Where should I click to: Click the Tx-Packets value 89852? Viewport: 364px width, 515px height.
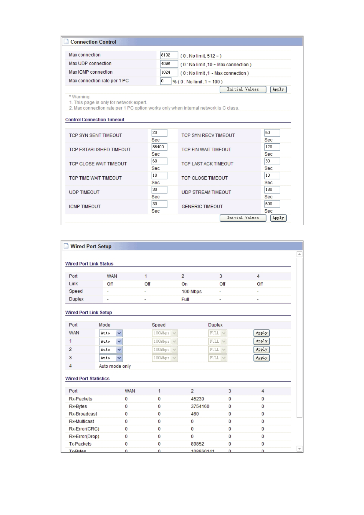coord(197,444)
